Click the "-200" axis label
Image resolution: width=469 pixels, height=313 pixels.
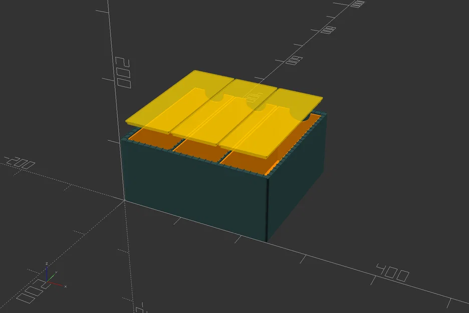coord(20,163)
